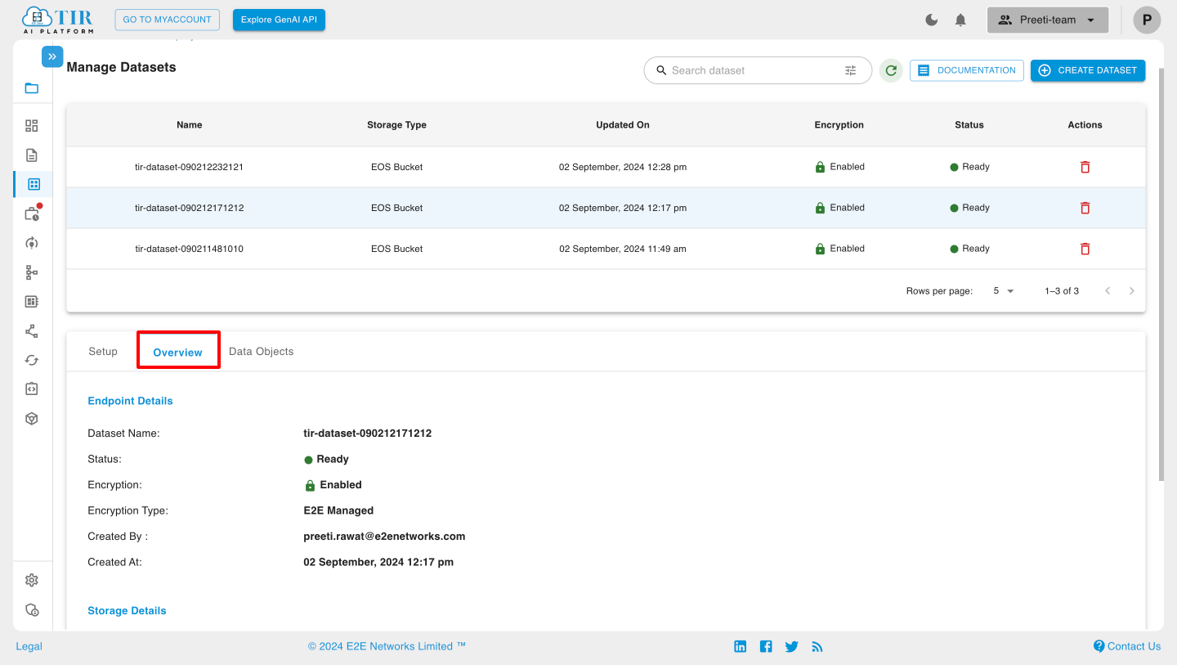The width and height of the screenshot is (1177, 665).
Task: Click the Storage Type column header
Action: 397,125
